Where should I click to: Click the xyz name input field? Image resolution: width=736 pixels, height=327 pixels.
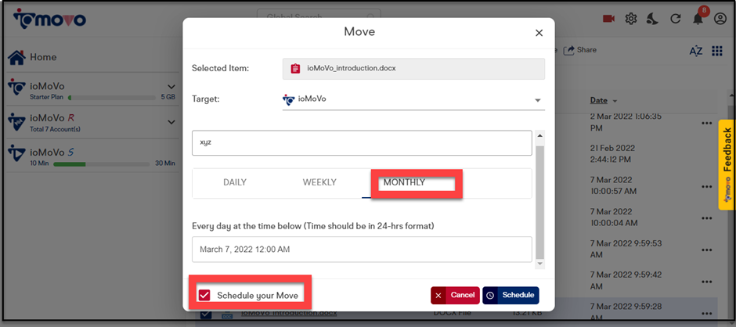(x=362, y=142)
